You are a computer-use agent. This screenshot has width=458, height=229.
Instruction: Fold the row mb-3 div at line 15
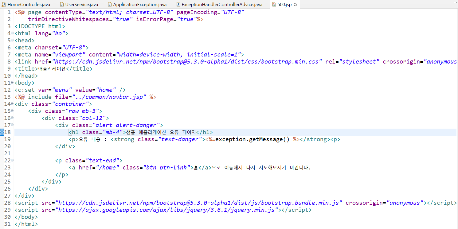coord(12,111)
